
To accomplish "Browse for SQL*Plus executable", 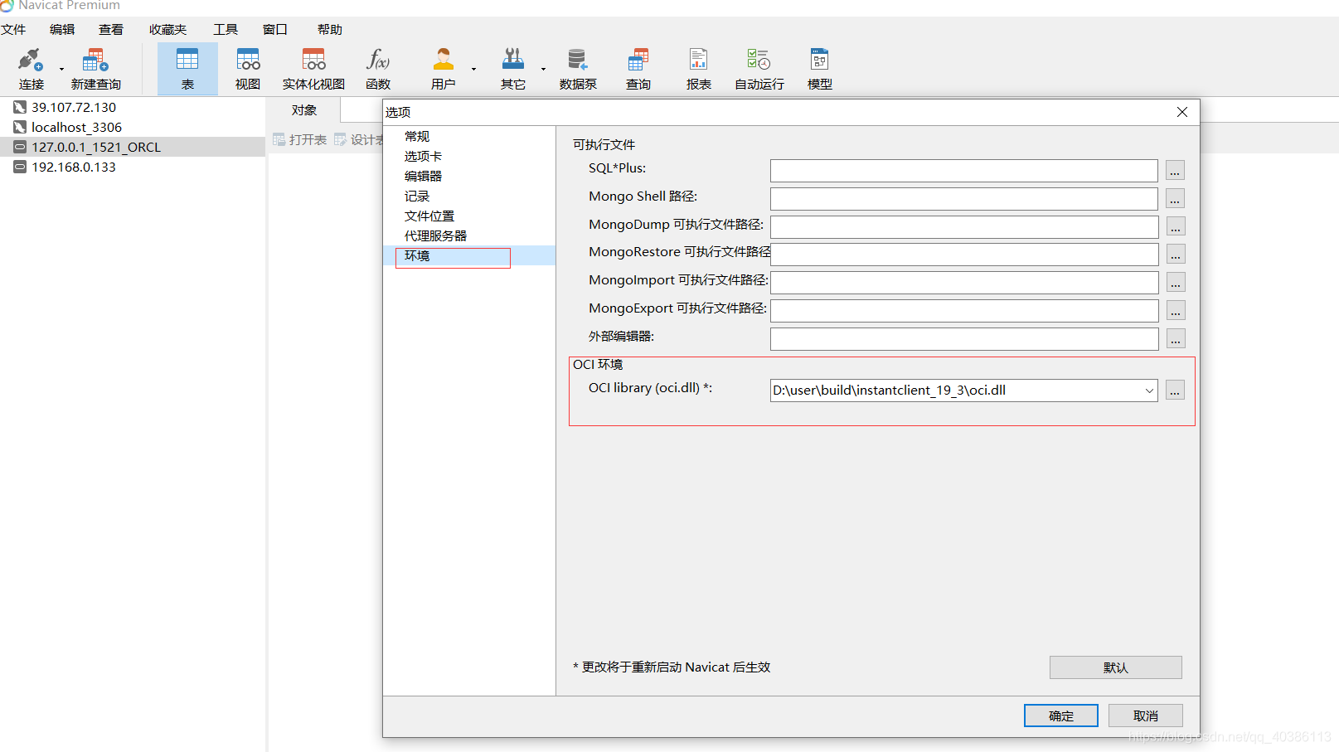I will click(1175, 171).
